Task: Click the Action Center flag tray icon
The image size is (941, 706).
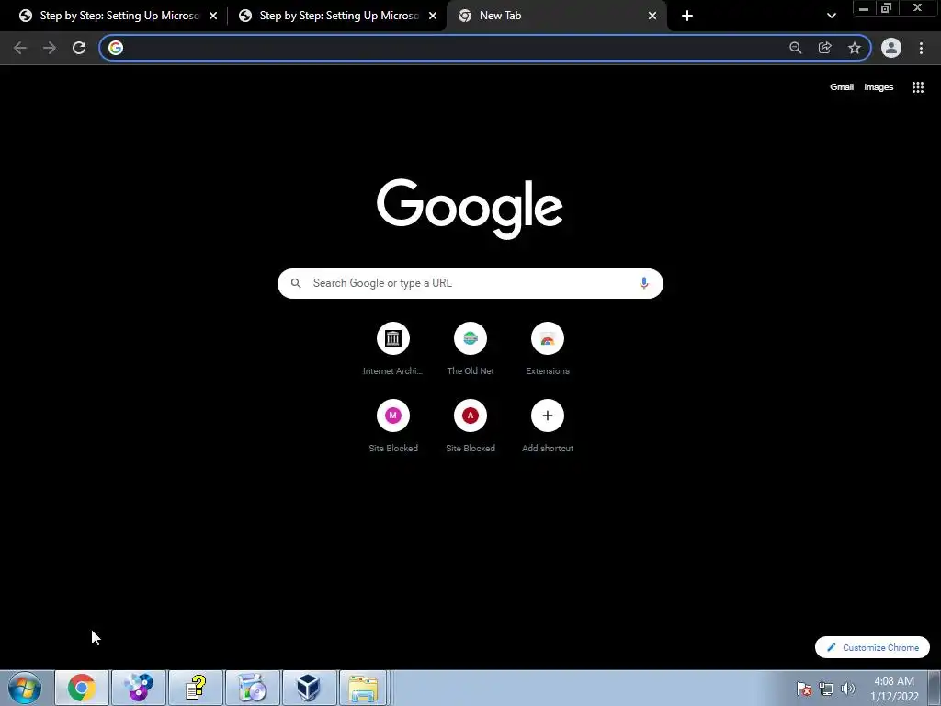Action: point(804,689)
